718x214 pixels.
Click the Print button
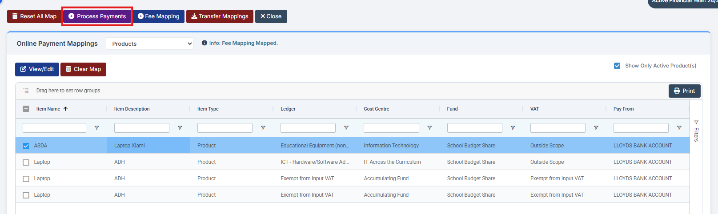click(x=685, y=91)
